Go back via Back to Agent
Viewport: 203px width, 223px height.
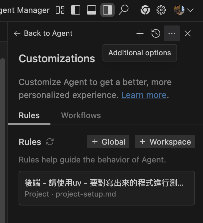pyautogui.click(x=43, y=33)
